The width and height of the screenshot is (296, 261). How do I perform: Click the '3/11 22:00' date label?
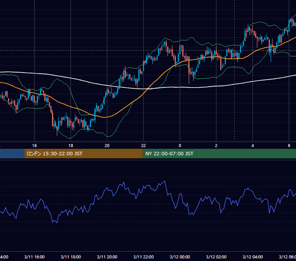click(144, 257)
